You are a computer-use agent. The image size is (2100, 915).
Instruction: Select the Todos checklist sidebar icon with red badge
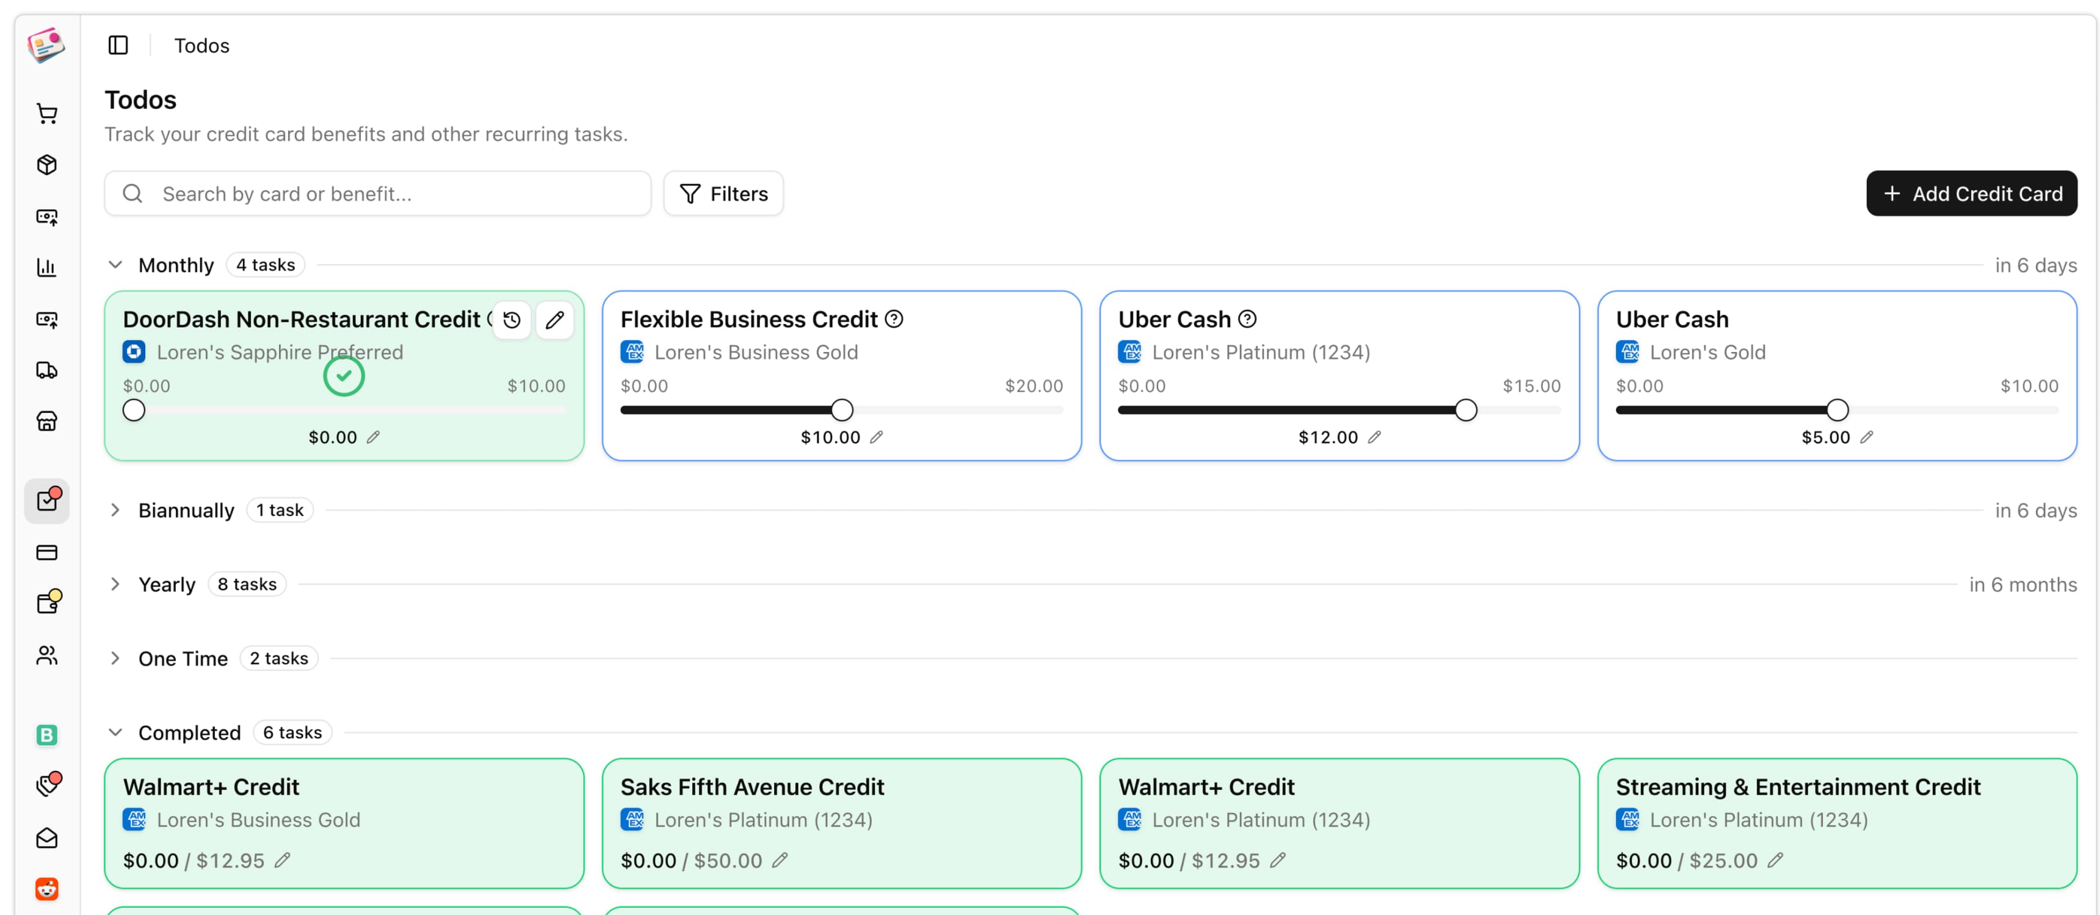pos(47,500)
